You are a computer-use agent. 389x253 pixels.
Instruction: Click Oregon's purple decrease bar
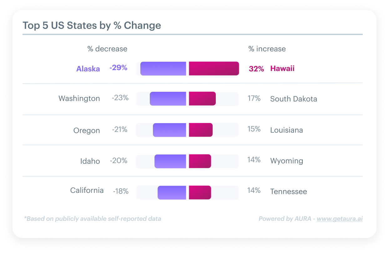(x=169, y=130)
